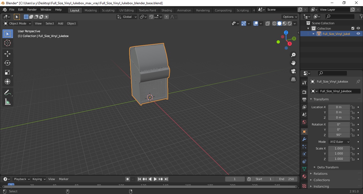Pin the Full_Size_Vinyl_Jukebox properties
Viewport: 363px width, 194px height.
(x=358, y=82)
